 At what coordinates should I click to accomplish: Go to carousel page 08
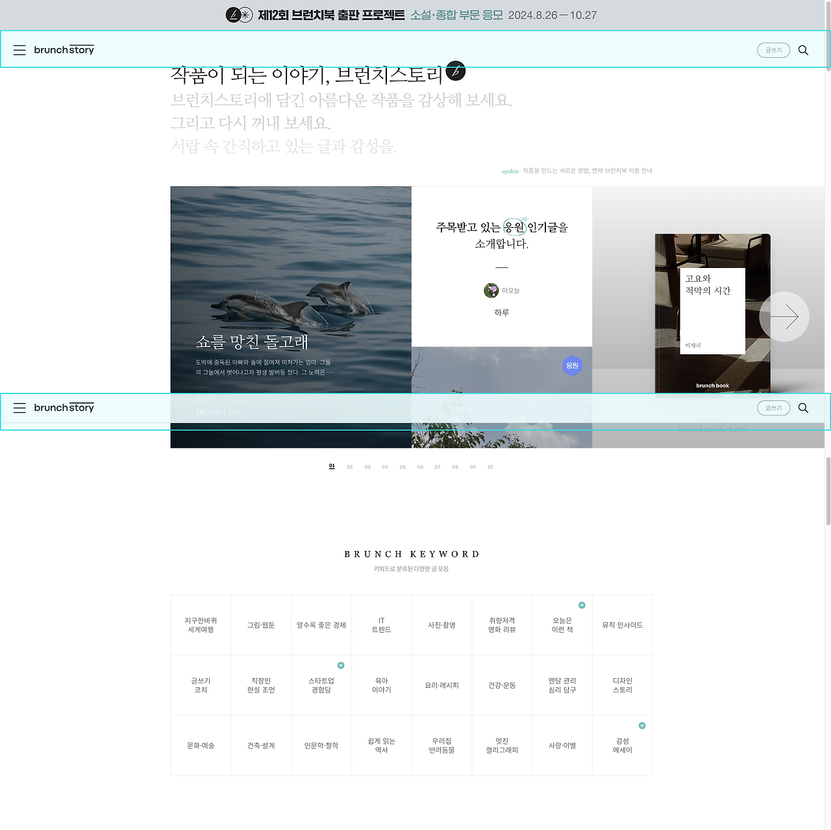pyautogui.click(x=455, y=467)
